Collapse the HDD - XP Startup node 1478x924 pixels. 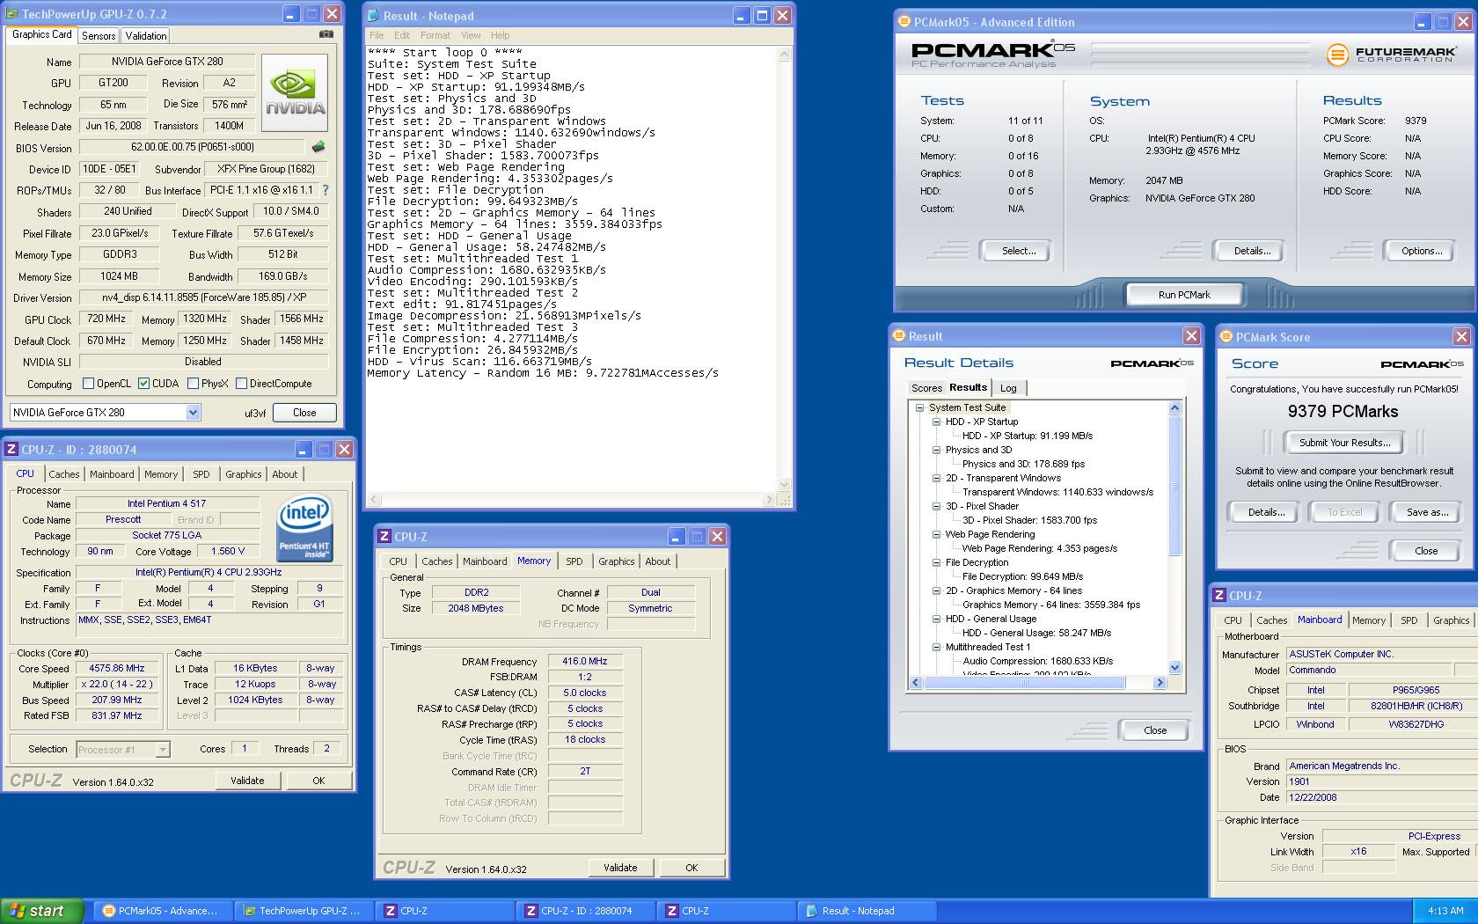coord(937,422)
